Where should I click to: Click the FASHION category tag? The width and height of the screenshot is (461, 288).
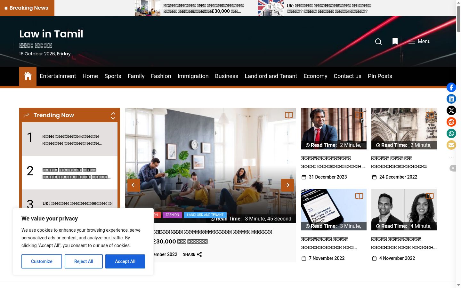(172, 215)
